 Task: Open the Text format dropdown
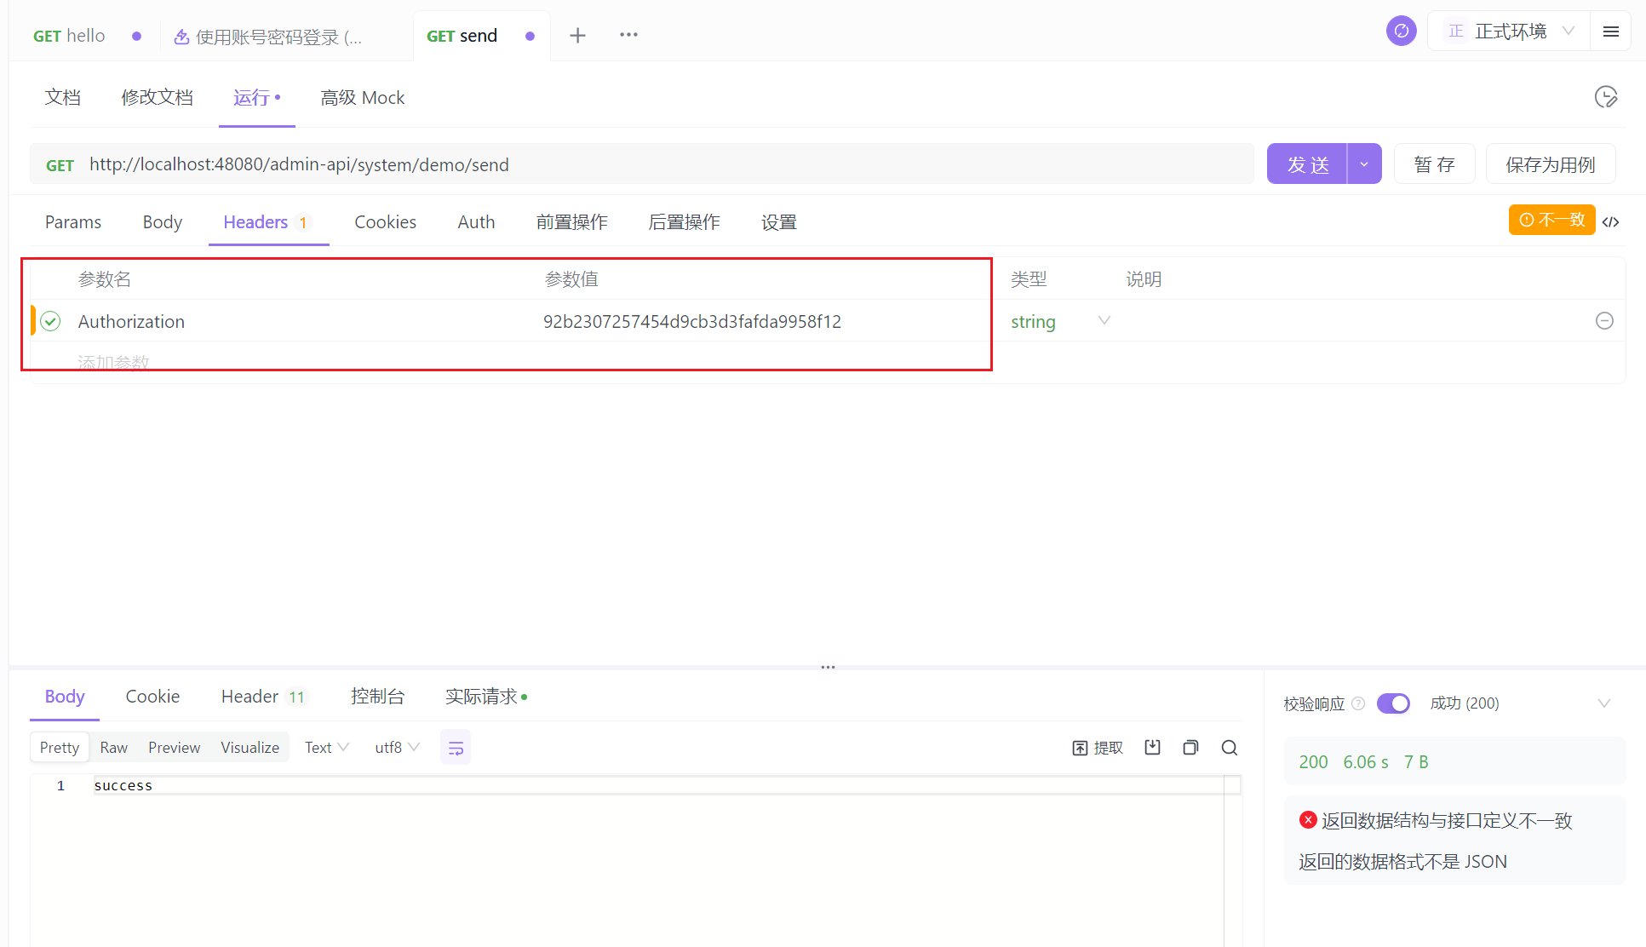(x=326, y=747)
